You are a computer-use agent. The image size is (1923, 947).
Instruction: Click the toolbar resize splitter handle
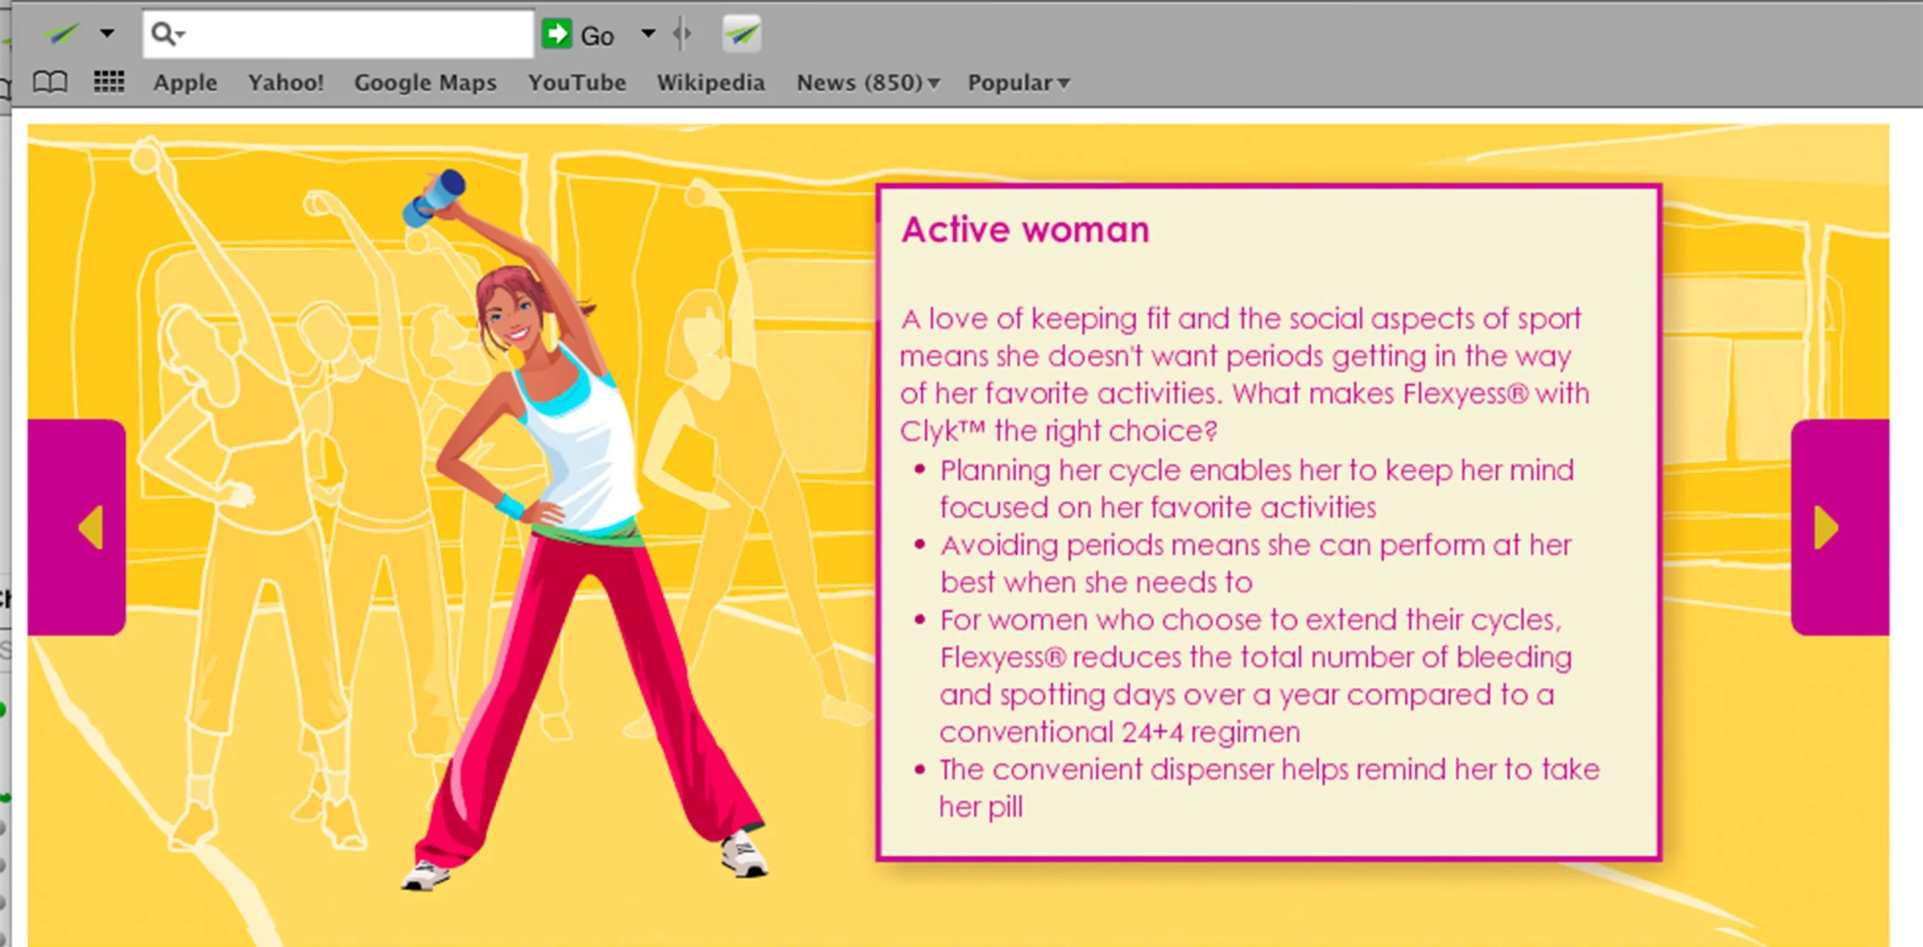pyautogui.click(x=682, y=34)
